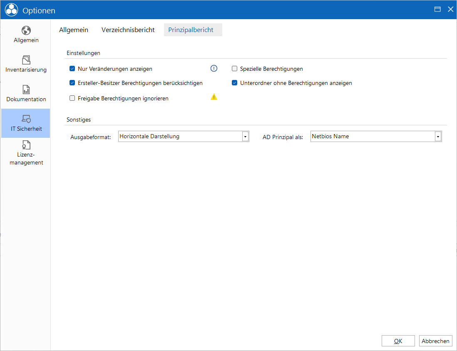Click the Einstellungen section heading
The width and height of the screenshot is (457, 351).
point(83,53)
